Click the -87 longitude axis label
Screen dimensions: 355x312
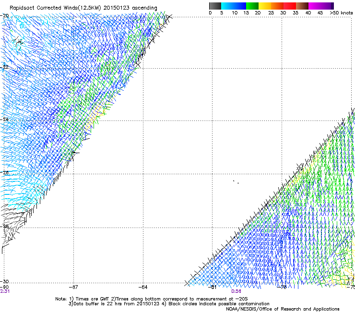click(73, 287)
